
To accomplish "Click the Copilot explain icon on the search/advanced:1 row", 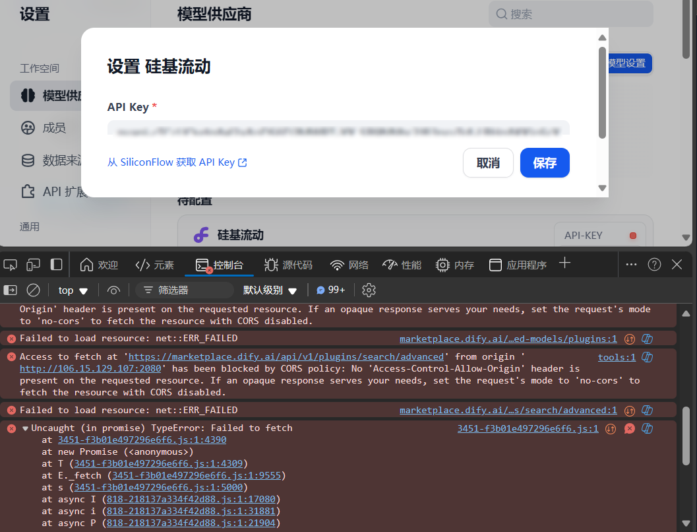I will (x=648, y=411).
